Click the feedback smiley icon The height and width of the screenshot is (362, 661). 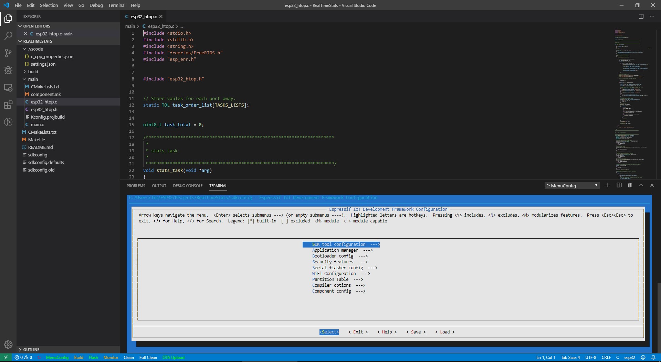pyautogui.click(x=643, y=358)
